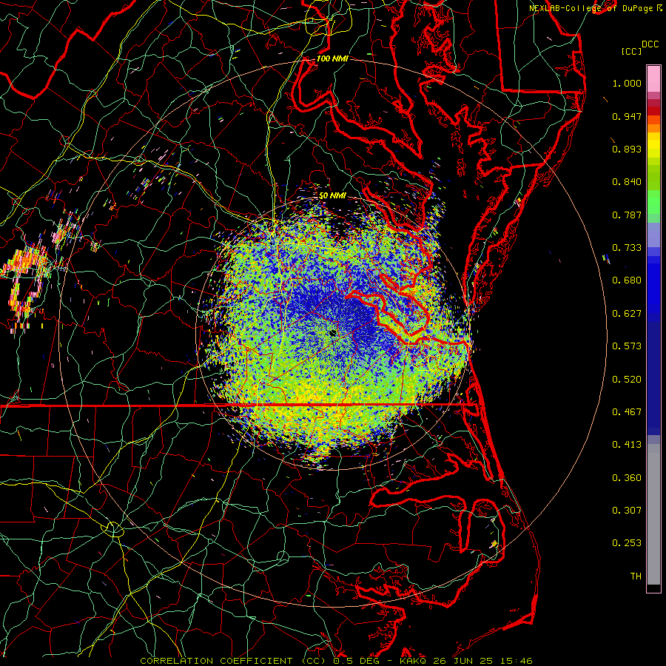666x666 pixels.
Task: Select the 1.000 legend value
Action: point(627,83)
